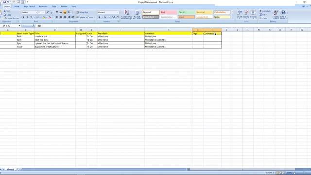Open Number dialog launcher
The width and height of the screenshot is (311, 175).
[119, 21]
